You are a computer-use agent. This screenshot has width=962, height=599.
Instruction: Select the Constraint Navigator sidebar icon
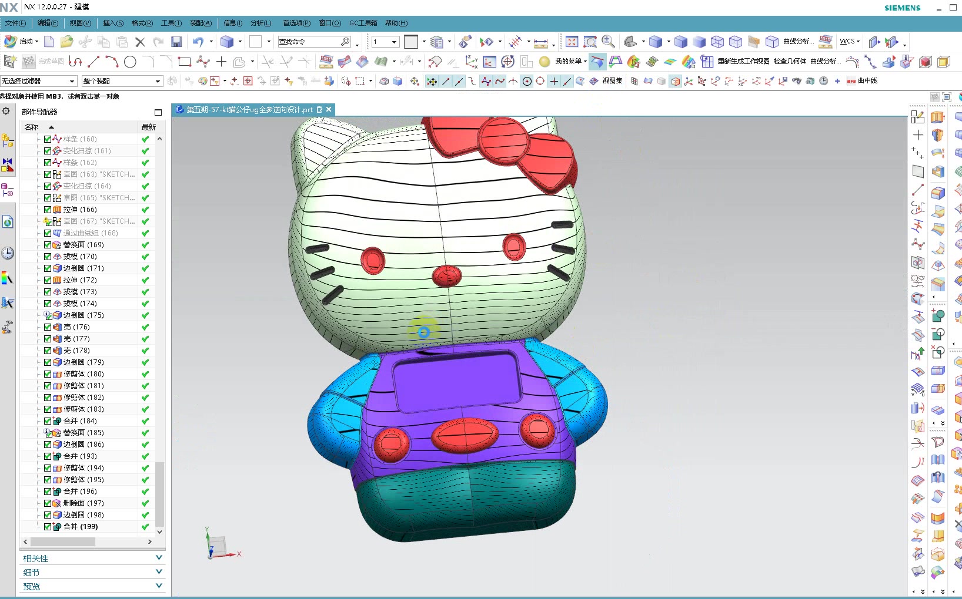coord(8,165)
